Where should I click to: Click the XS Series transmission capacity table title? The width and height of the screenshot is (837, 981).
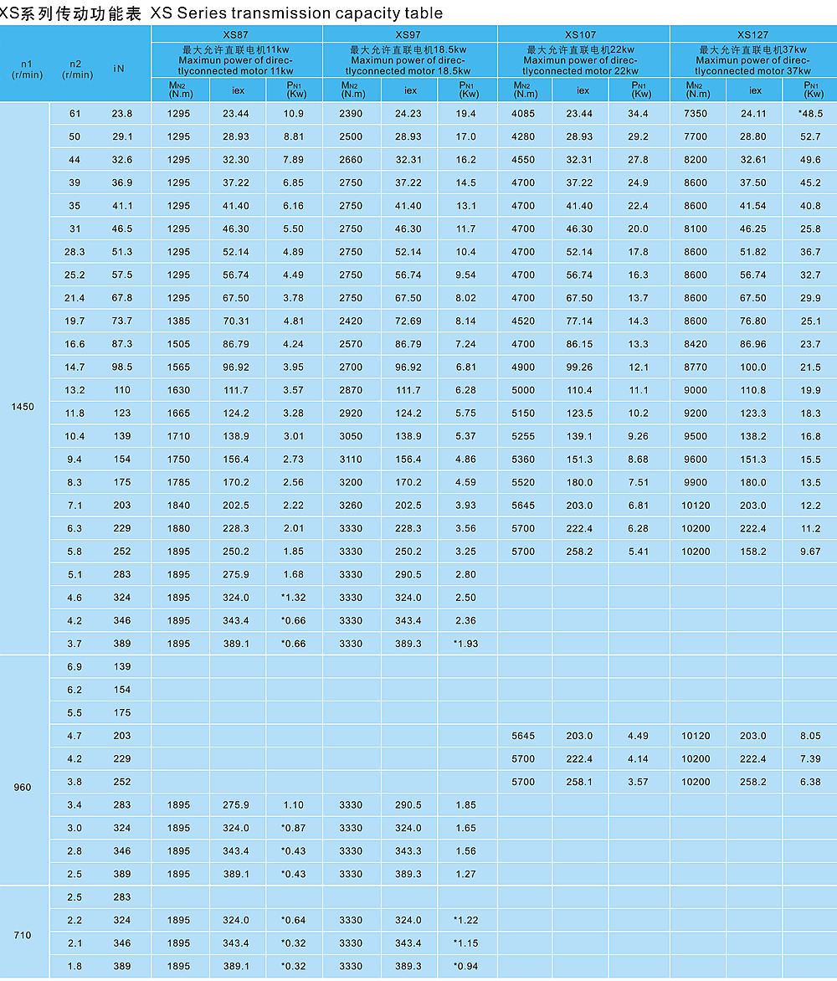point(222,13)
